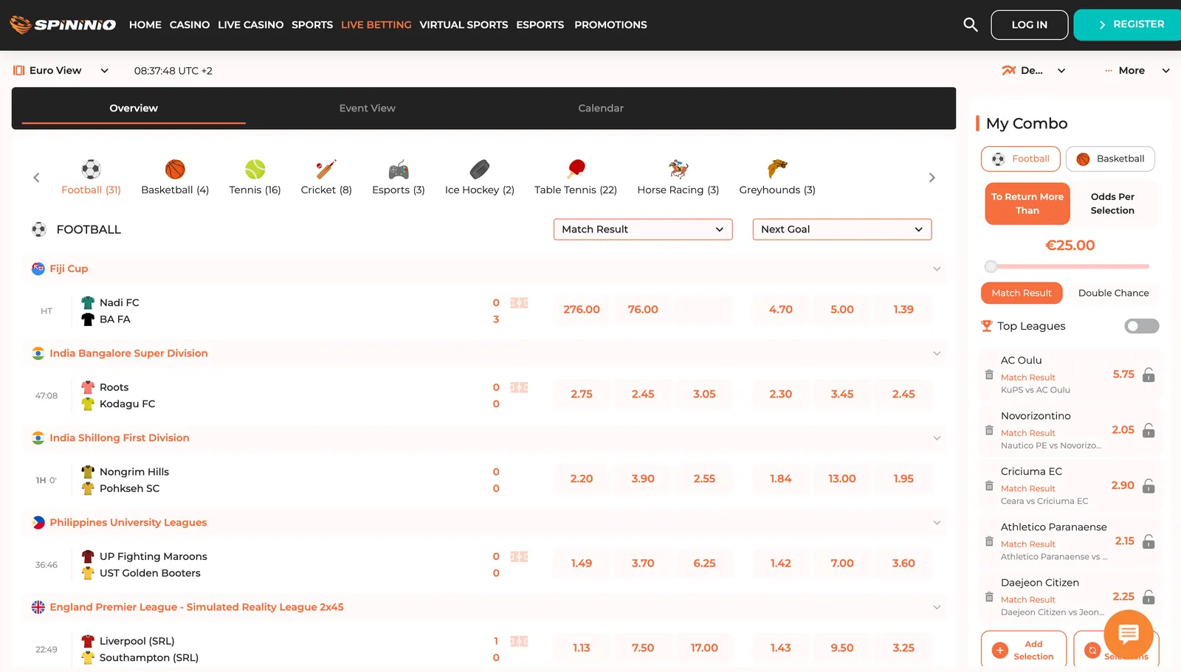Open Philippines University Leagues link
Viewport: 1181px width, 672px height.
[x=128, y=523]
